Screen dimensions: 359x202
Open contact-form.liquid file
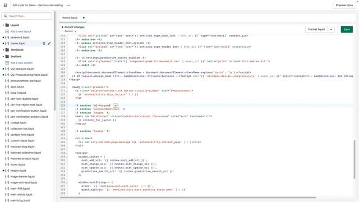pos(22,135)
